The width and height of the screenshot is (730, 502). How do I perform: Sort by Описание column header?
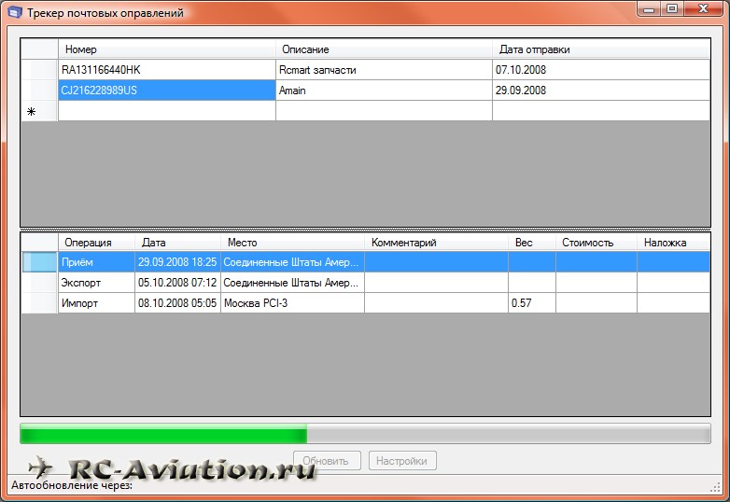[x=383, y=49]
